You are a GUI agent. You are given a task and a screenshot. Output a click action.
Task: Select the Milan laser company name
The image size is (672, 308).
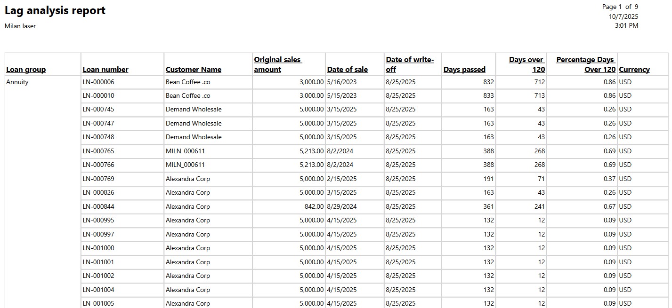[20, 26]
